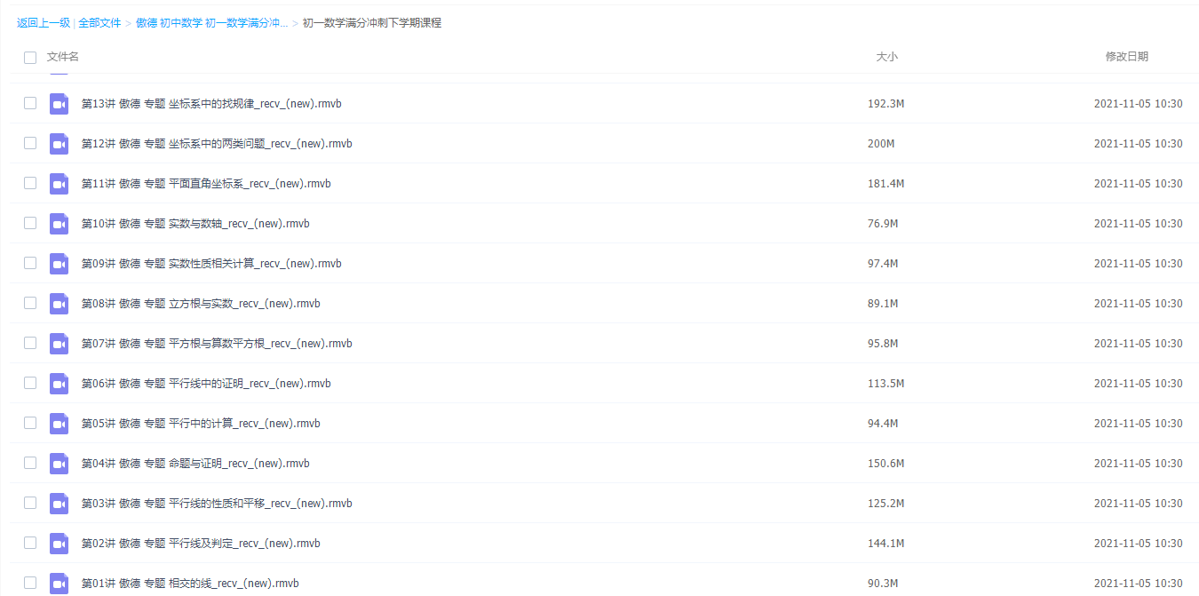Click the 大小 column header to sort
Screen dimensions: 1199x596
tap(886, 56)
